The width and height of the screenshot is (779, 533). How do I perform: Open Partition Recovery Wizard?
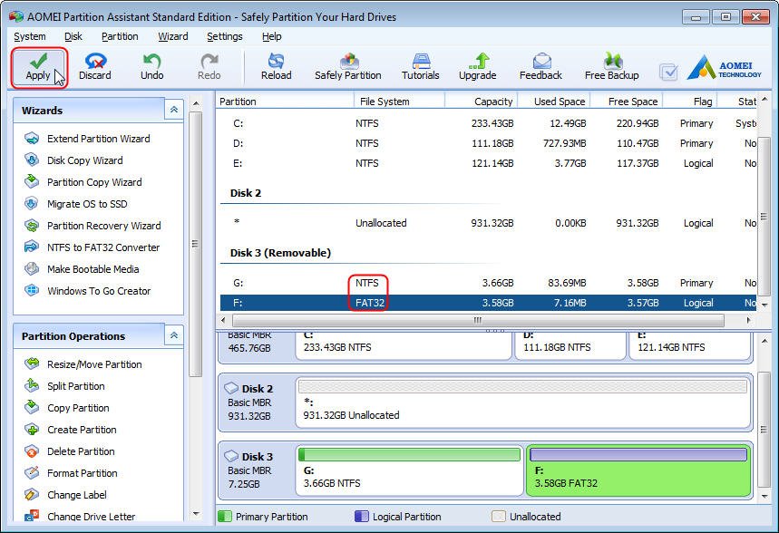[93, 226]
